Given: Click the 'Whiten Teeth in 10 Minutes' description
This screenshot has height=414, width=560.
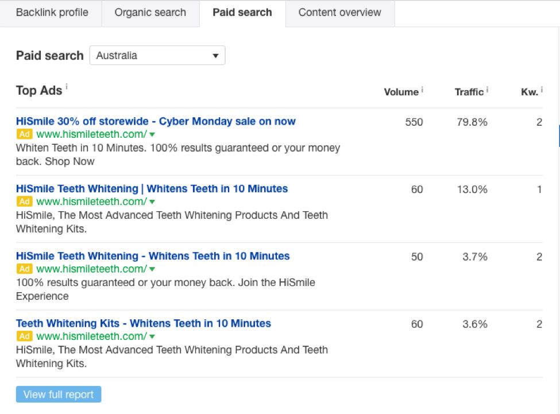Looking at the screenshot, I should tap(178, 154).
